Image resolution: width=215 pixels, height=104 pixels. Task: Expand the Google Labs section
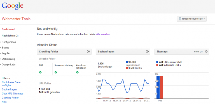(8, 64)
